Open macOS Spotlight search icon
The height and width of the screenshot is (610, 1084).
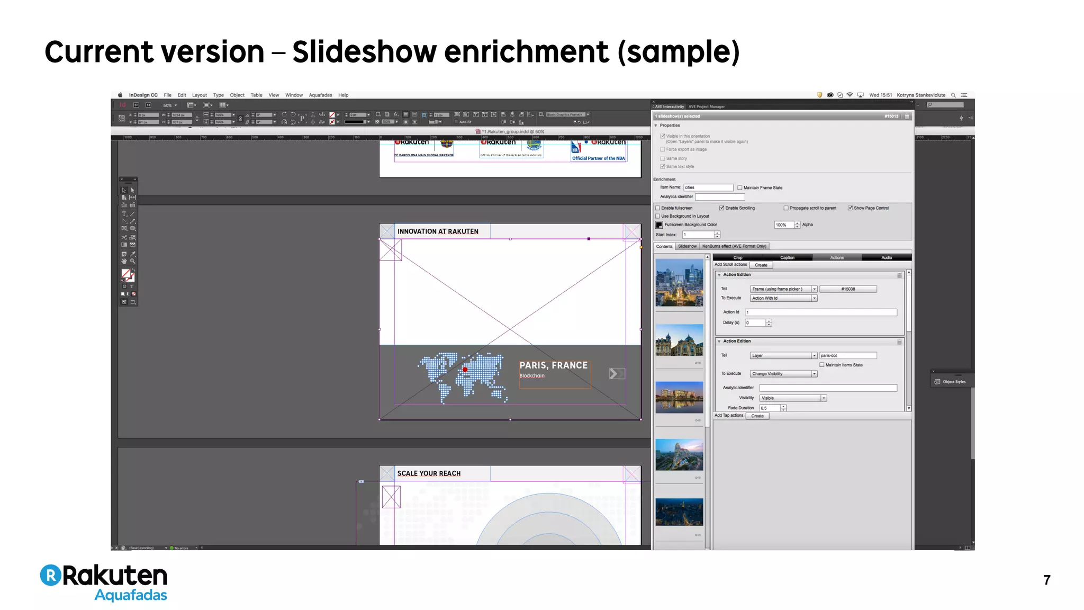tap(953, 95)
